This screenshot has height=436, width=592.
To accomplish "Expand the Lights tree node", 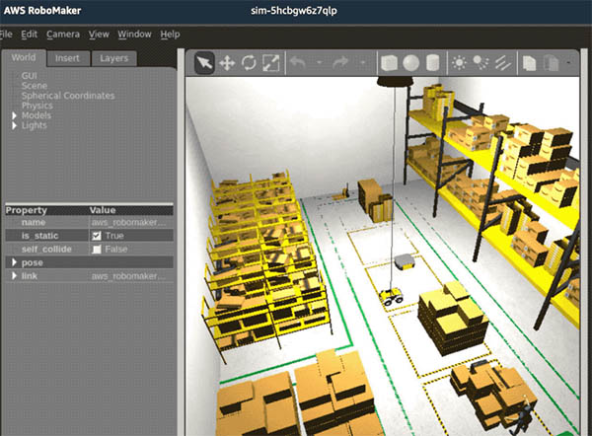I will (x=15, y=125).
